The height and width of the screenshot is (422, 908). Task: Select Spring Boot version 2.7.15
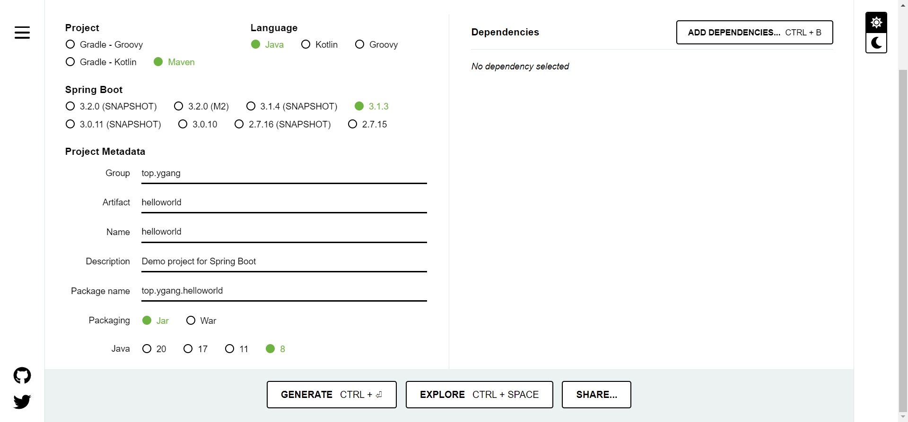click(x=353, y=124)
